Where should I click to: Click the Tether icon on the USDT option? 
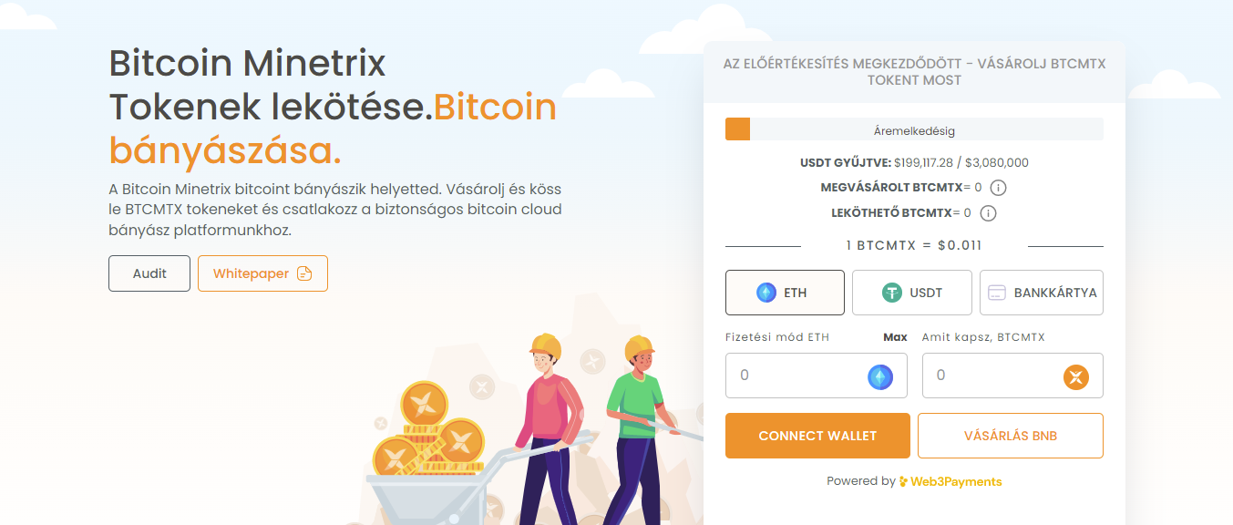(x=891, y=293)
